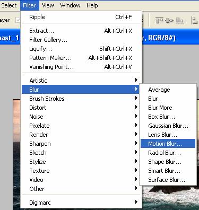The height and width of the screenshot is (210, 199).
Task: Expand the Pixelate submenu
Action: (x=81, y=126)
